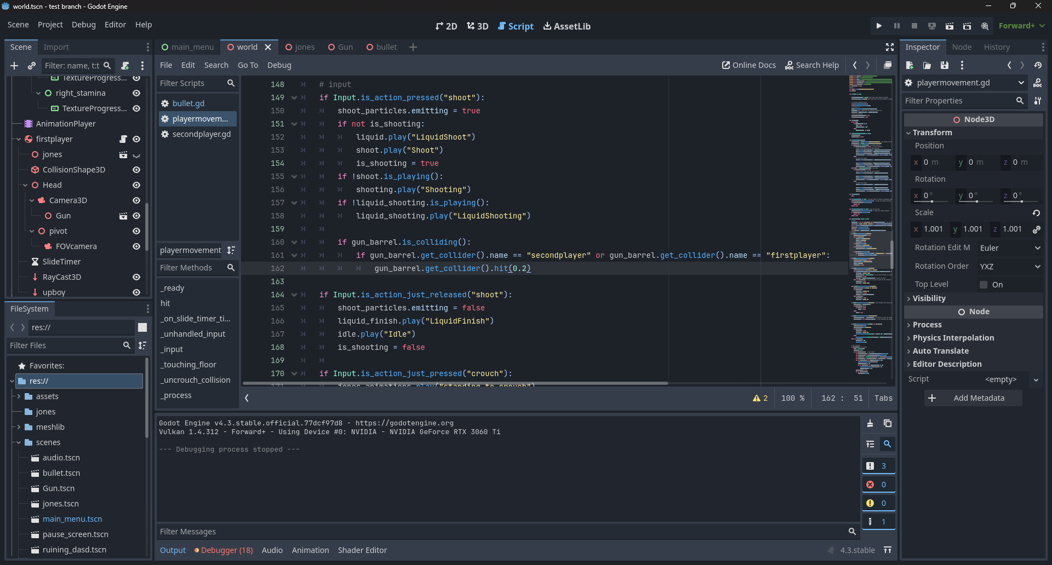This screenshot has height=565, width=1052.
Task: Select secondplayer.gd in script list
Action: coord(198,134)
